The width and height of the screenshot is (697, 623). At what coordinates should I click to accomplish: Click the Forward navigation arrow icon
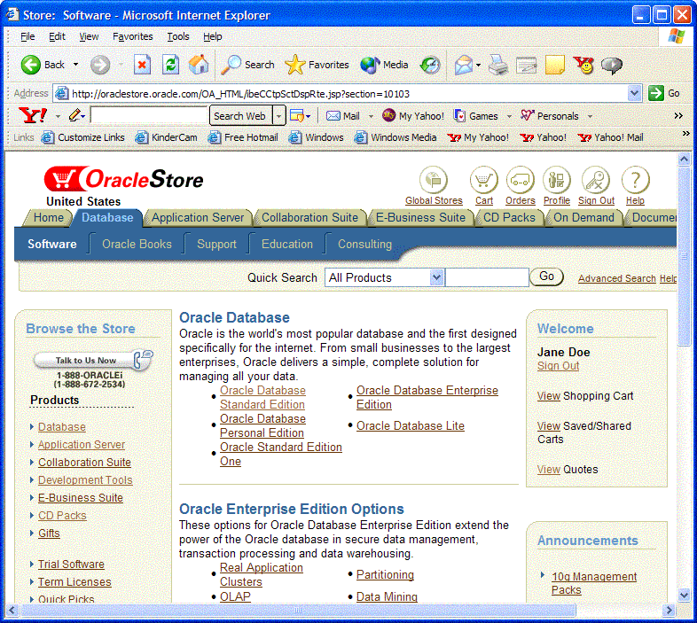(100, 65)
